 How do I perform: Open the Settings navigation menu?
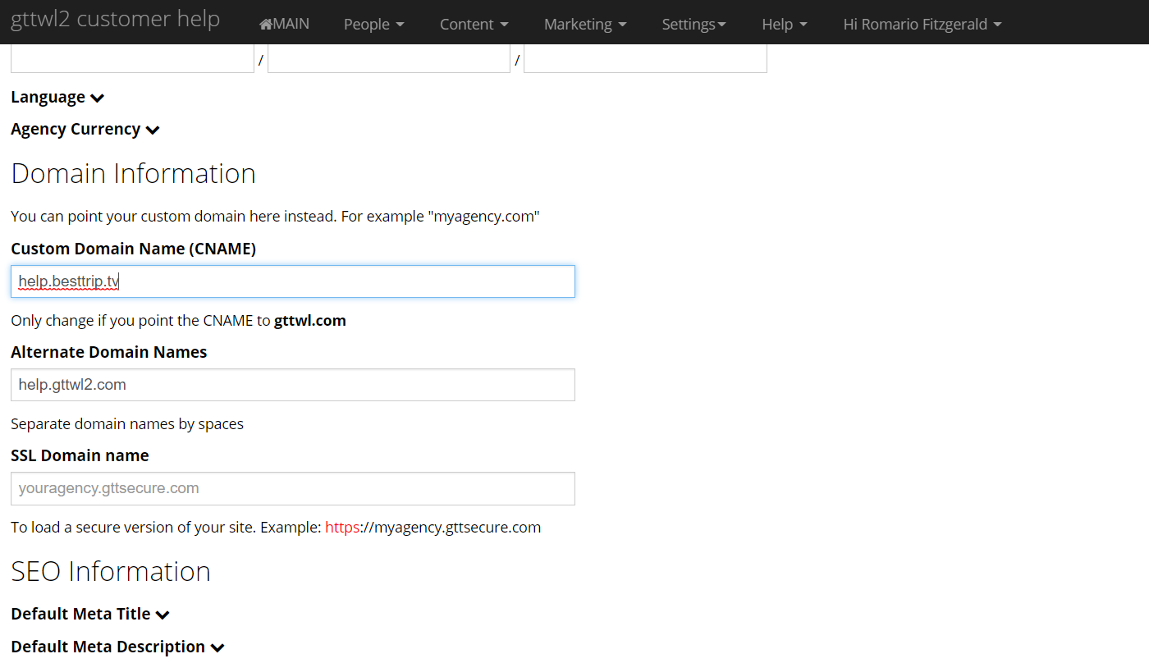tap(694, 25)
